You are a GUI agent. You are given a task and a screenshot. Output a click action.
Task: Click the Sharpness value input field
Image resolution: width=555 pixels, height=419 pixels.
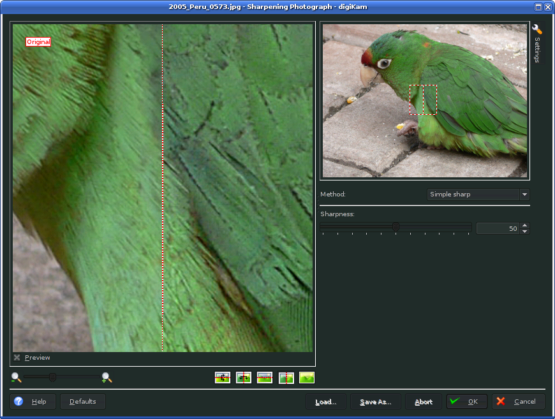coord(498,228)
